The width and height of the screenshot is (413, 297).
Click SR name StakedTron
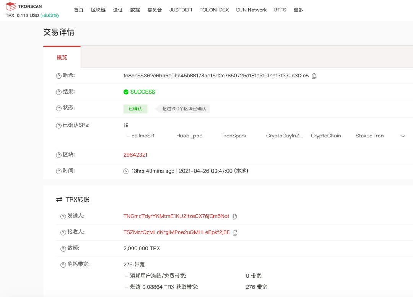tap(369, 136)
